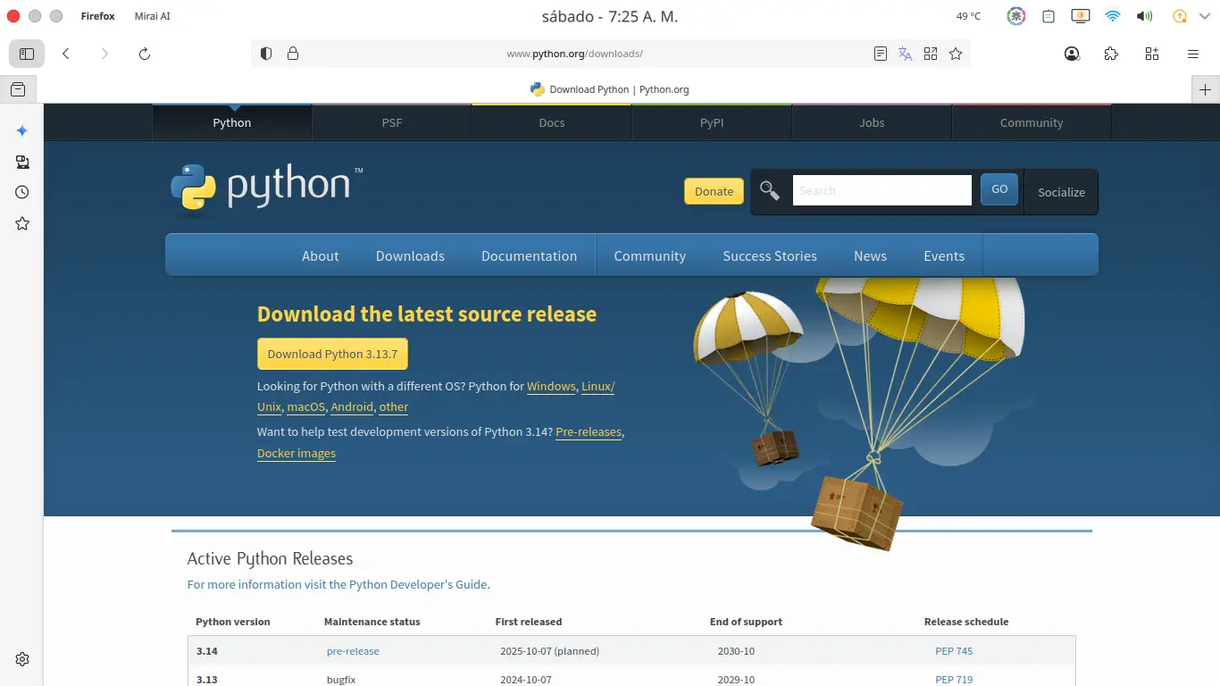Open reader view from the address bar
1220x686 pixels.
(x=881, y=54)
